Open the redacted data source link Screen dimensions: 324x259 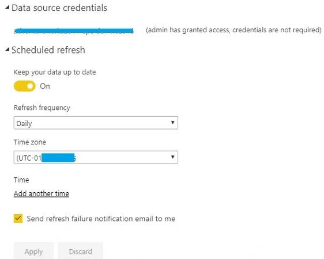point(74,31)
